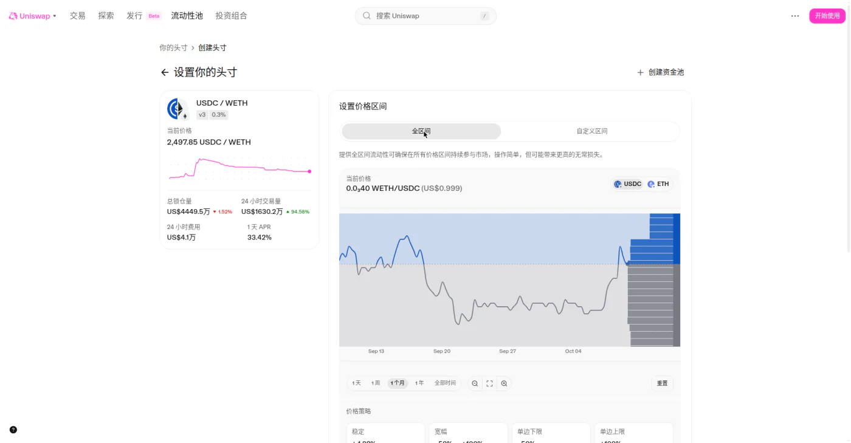The height and width of the screenshot is (443, 851).
Task: Click the v3 version badge
Action: [202, 115]
